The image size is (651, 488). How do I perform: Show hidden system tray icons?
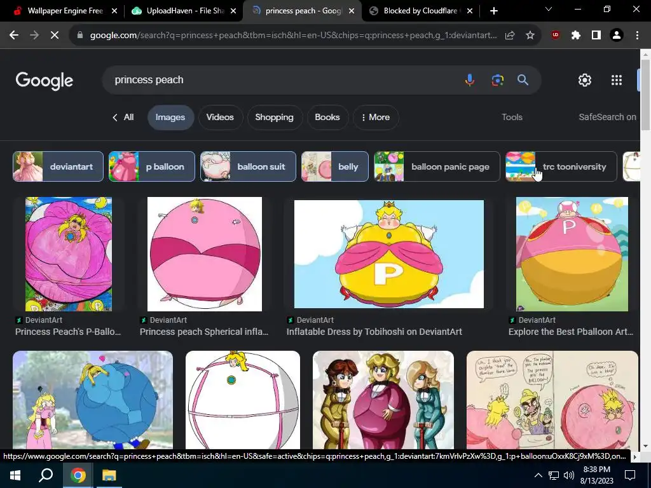tap(538, 475)
